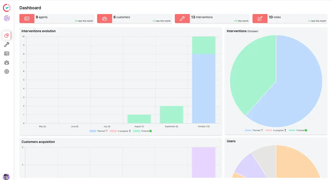Click the 'Customers acquisition' heading
The image size is (333, 180).
pos(38,142)
